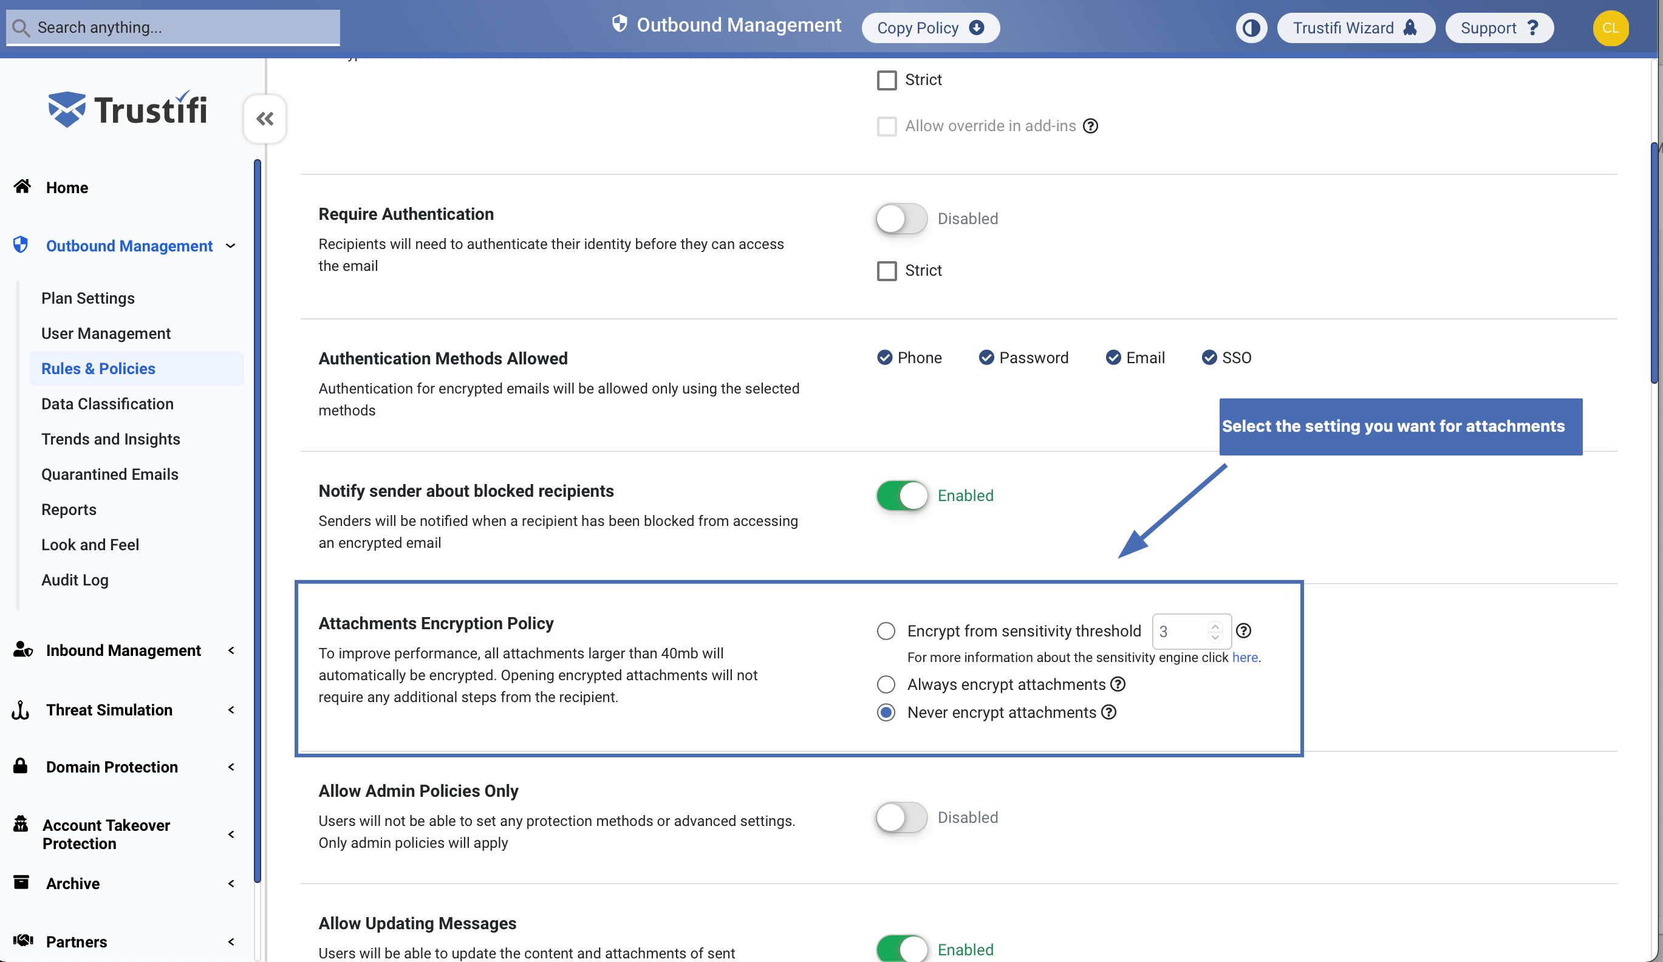This screenshot has width=1663, height=962.
Task: Click help icon next to Allow override in add-ins
Action: [1091, 126]
